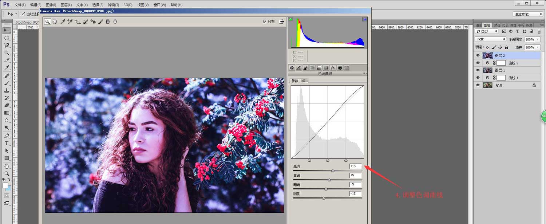Screen dimensions: 546x224
Task: Select the Zoom tool in Camera Raw
Action: (x=47, y=22)
